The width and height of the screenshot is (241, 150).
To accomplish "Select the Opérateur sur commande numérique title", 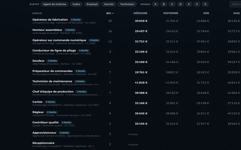I will [x=59, y=40].
